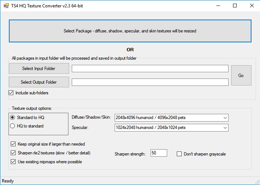
Task: Click the Sharpen strength value field
Action: [159, 153]
